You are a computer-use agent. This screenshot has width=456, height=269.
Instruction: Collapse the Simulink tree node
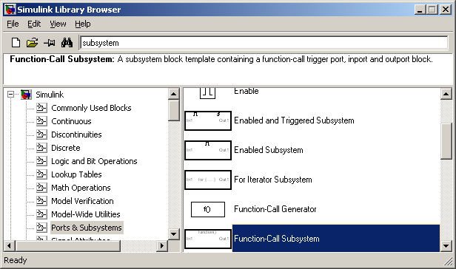[11, 95]
